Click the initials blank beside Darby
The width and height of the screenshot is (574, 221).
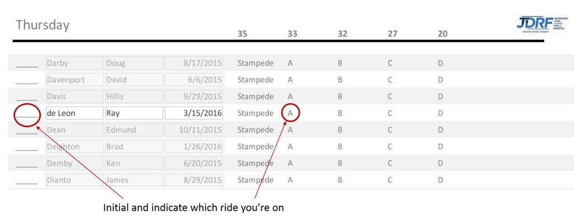coord(27,65)
